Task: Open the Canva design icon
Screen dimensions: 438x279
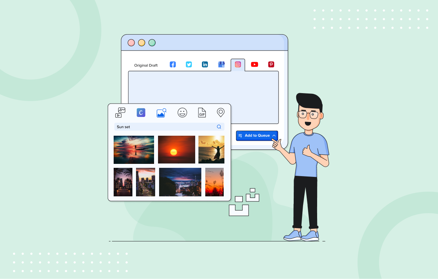Action: [141, 113]
